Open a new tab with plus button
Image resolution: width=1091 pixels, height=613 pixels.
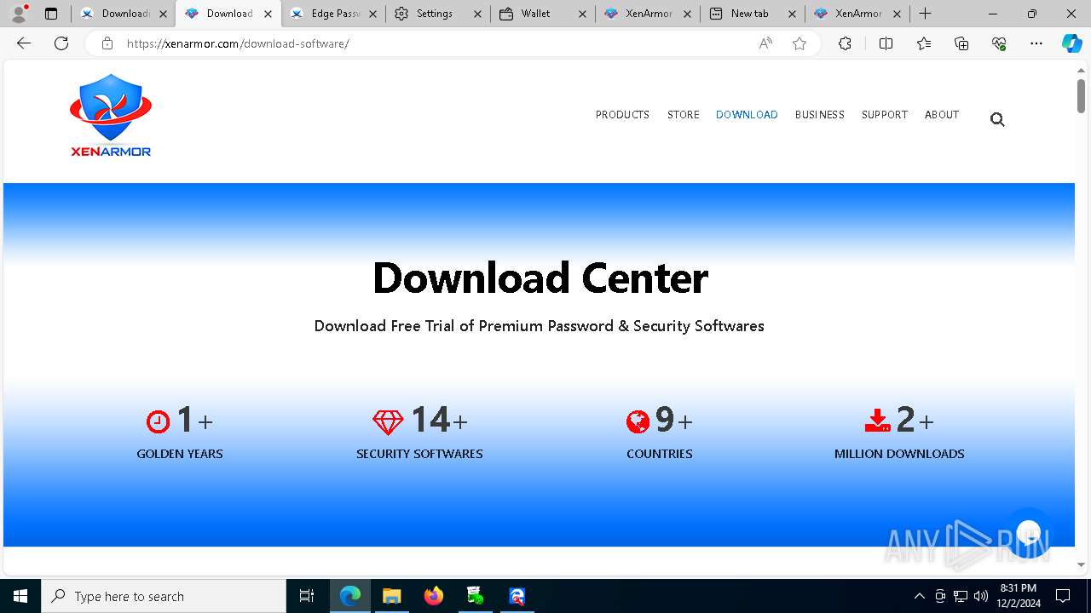(926, 14)
